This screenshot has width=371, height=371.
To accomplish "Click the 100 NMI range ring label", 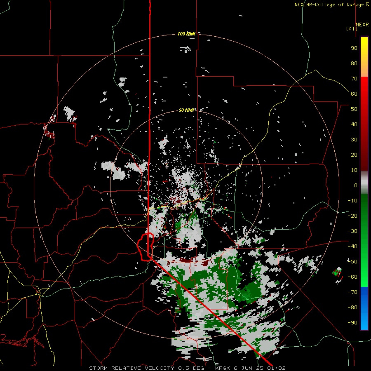I will pos(186,34).
